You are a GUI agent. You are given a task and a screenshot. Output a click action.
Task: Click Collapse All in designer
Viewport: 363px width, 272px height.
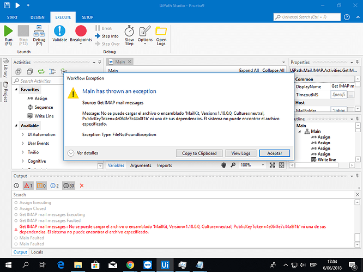[273, 70]
